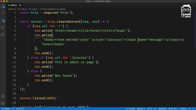This screenshot has width=196, height=110.
Task: Click the Go Live button in the status bar
Action: 173,109
